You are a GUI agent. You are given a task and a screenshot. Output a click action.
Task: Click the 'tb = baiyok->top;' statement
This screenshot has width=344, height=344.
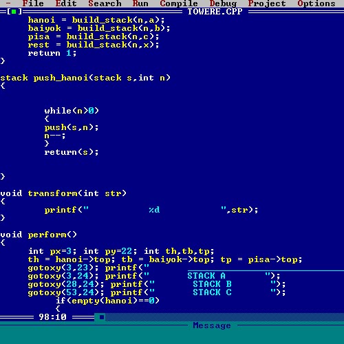point(168,259)
